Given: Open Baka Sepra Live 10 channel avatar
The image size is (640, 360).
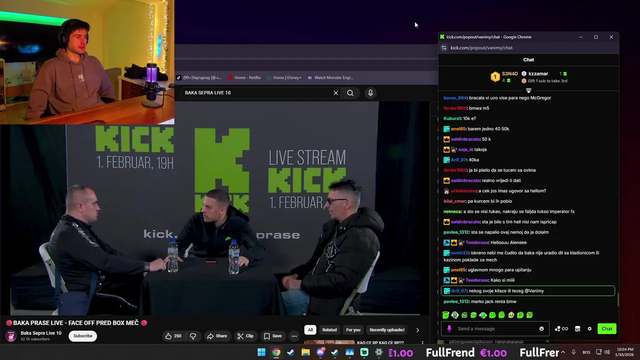Looking at the screenshot, I should pyautogui.click(x=11, y=336).
